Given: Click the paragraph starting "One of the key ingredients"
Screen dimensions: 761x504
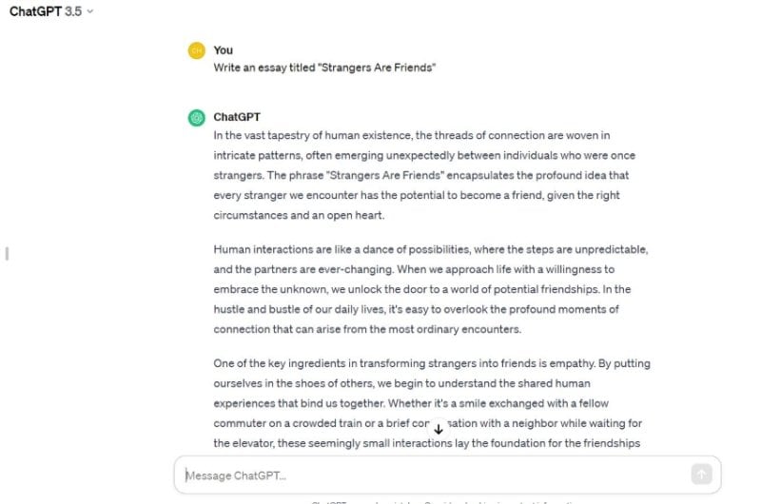Looking at the screenshot, I should (x=432, y=403).
